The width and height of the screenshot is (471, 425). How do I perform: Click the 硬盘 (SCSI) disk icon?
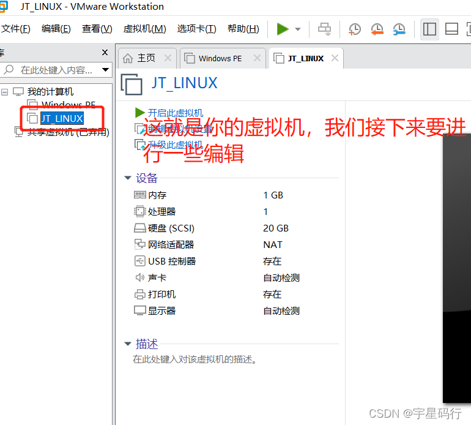click(x=139, y=228)
